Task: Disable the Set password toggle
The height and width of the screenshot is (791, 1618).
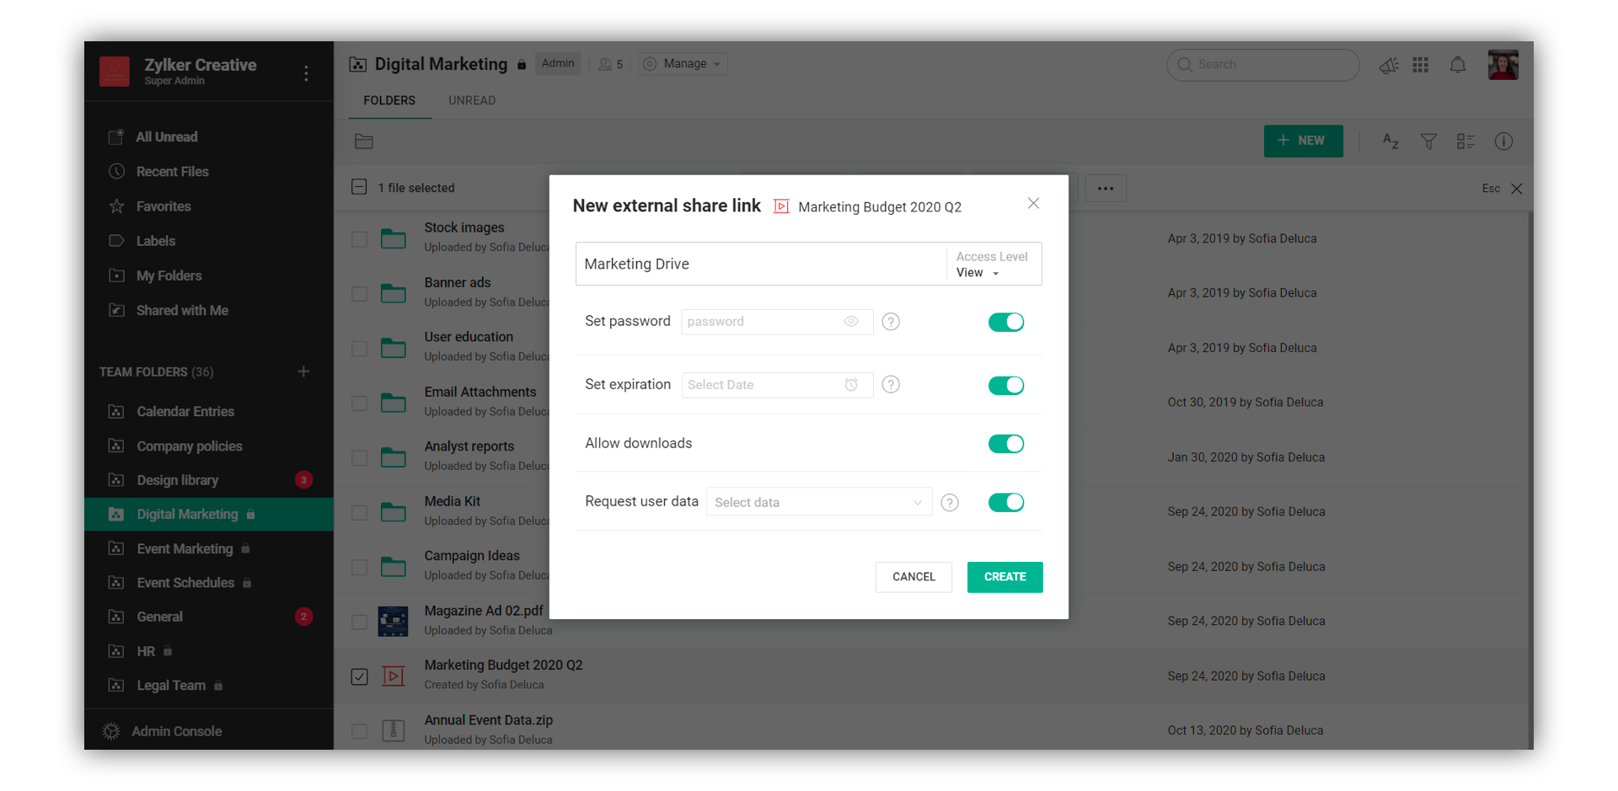Action: (x=1005, y=322)
